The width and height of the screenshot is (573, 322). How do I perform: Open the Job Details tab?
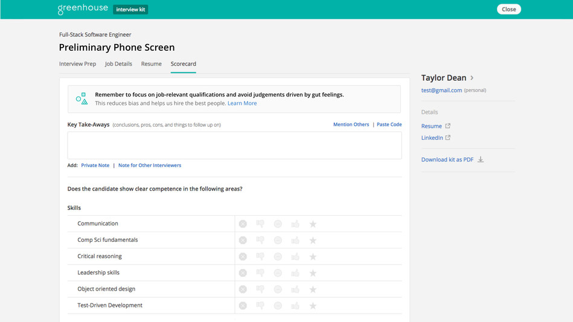(x=118, y=64)
